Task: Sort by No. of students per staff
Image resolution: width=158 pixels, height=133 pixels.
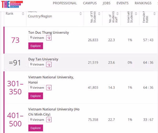Action: [117, 14]
